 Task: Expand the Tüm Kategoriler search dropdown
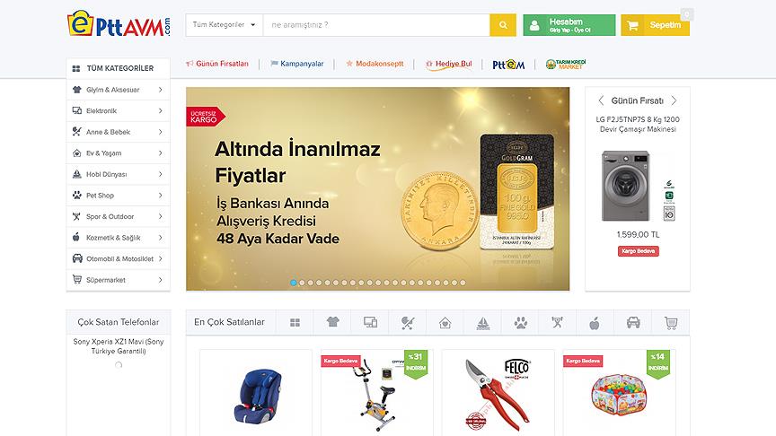pos(225,25)
